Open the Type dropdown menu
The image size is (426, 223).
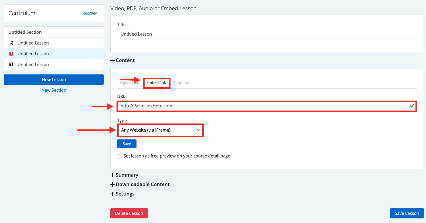pos(160,130)
